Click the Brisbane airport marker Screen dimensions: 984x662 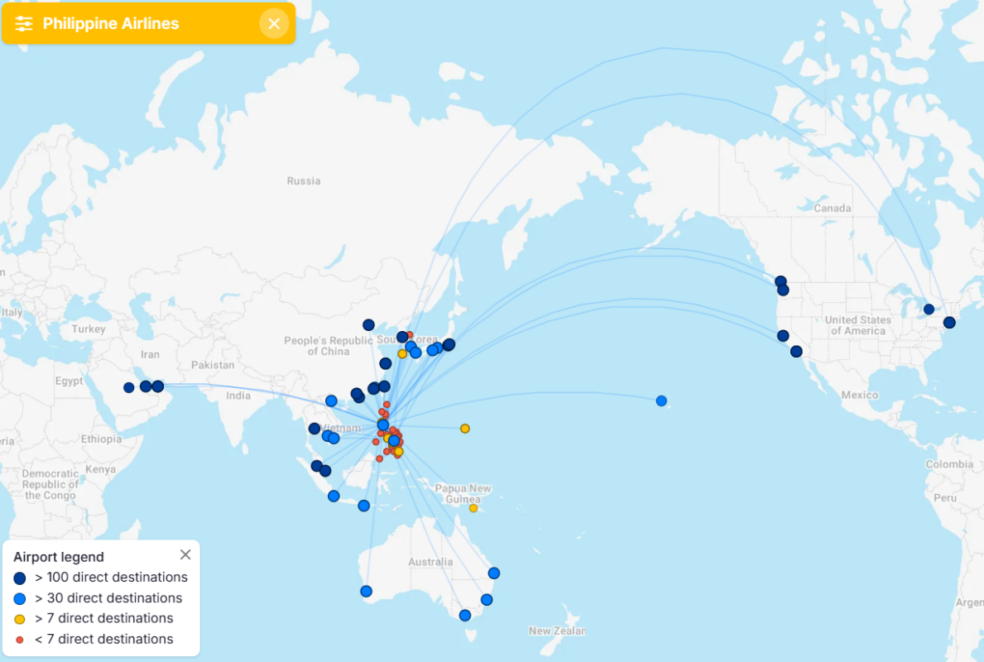(x=494, y=573)
